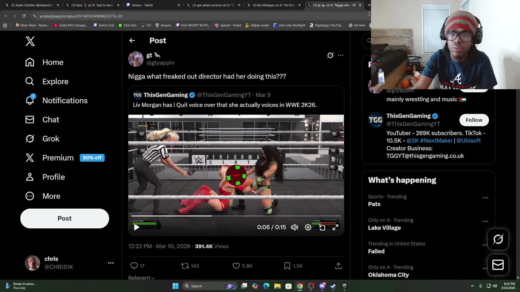This screenshot has width=520, height=292.
Task: Open Premium 50% off offer
Action: click(x=65, y=158)
